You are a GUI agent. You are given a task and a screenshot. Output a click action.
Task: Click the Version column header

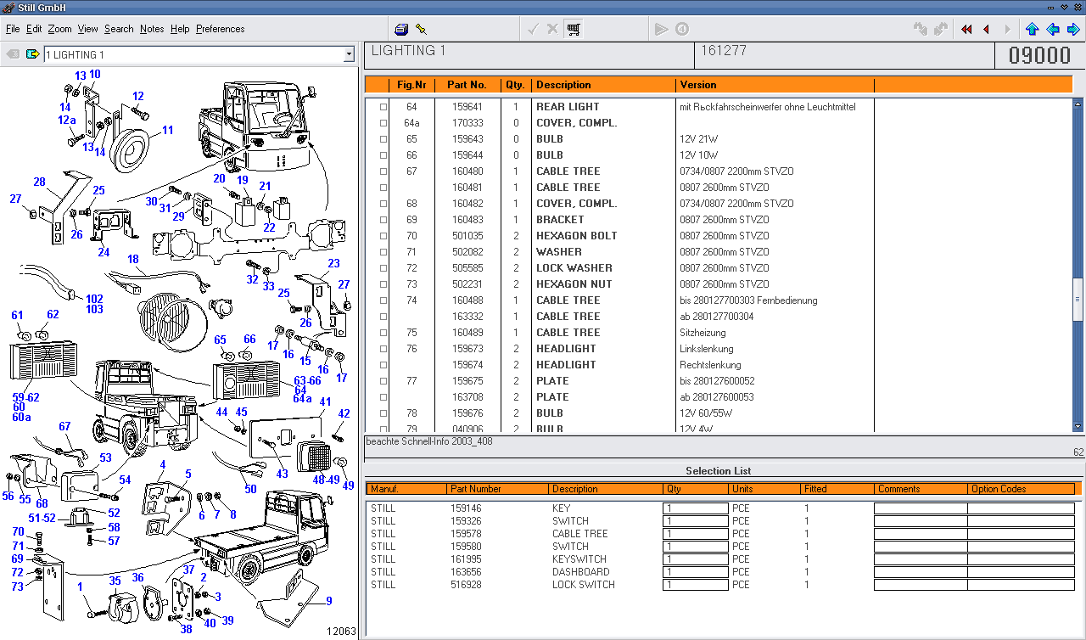[698, 85]
